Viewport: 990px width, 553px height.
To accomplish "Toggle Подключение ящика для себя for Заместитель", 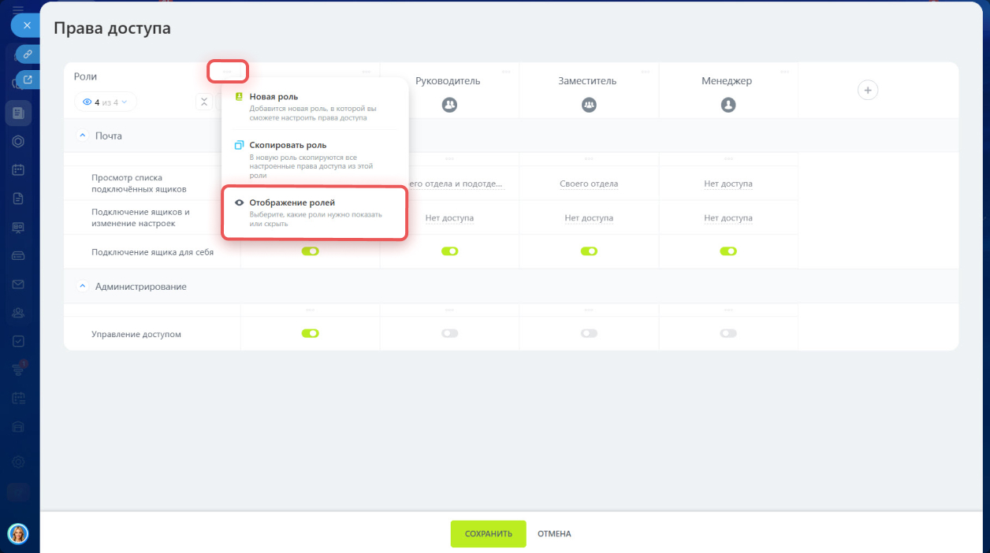I will pos(589,251).
